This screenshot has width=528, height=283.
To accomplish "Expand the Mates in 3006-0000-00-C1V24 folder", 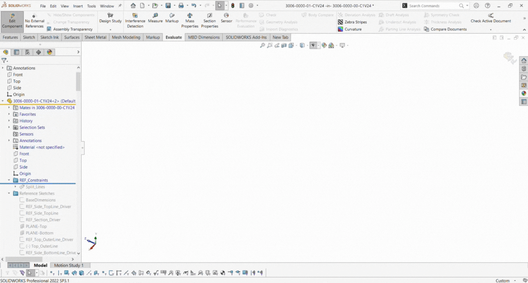I will coord(9,108).
